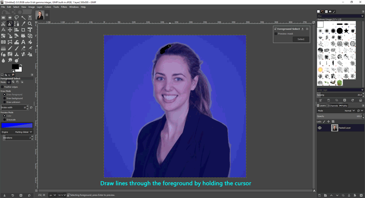This screenshot has width=365, height=198.
Task: Select the Free Select lasso tool
Action: [16, 18]
